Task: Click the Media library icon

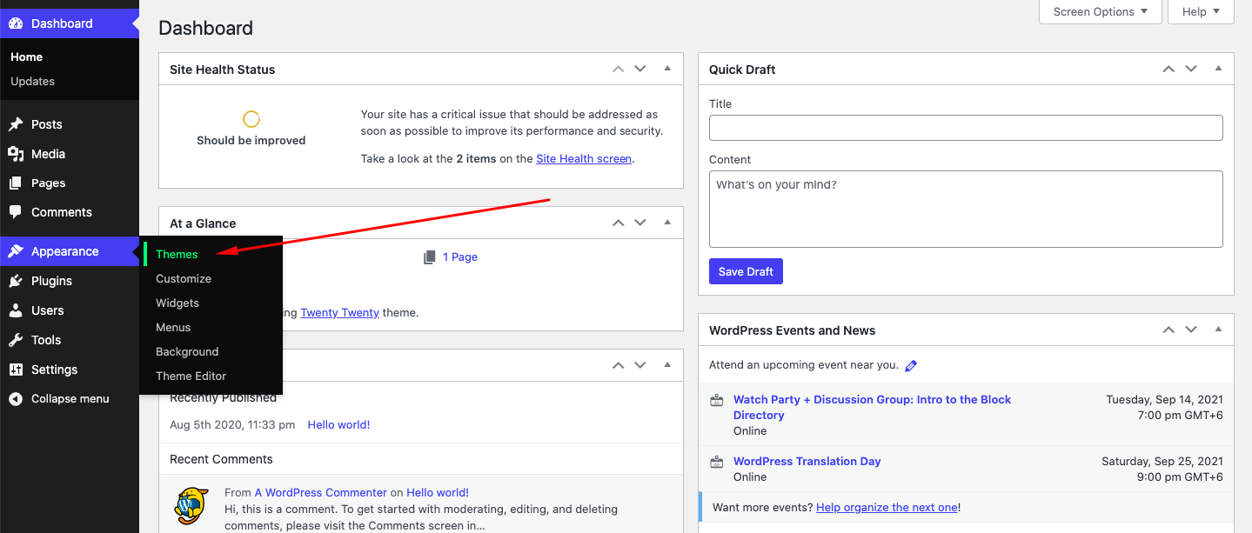Action: click(x=16, y=154)
